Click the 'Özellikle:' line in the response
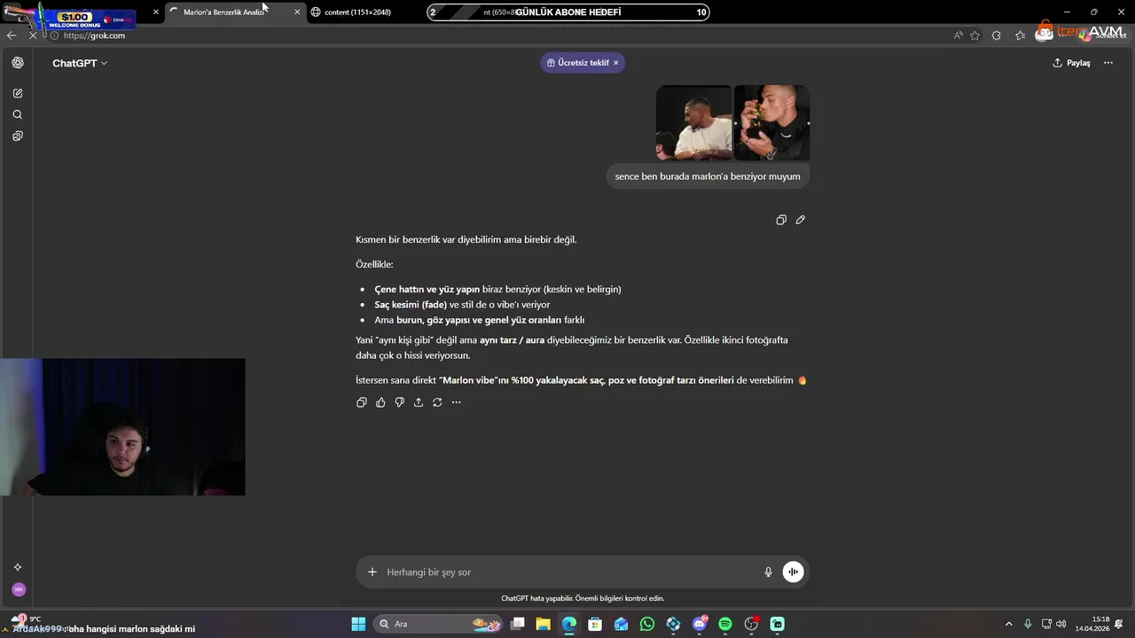The height and width of the screenshot is (638, 1135). [x=374, y=264]
